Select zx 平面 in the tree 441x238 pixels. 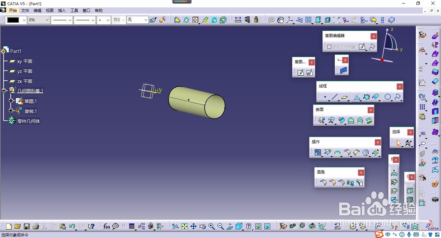pos(24,81)
